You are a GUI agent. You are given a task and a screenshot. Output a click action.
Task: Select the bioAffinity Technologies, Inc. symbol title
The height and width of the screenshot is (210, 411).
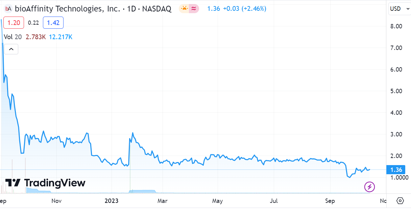(x=68, y=9)
